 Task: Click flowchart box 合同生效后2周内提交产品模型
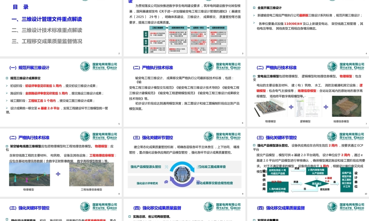click(x=278, y=172)
